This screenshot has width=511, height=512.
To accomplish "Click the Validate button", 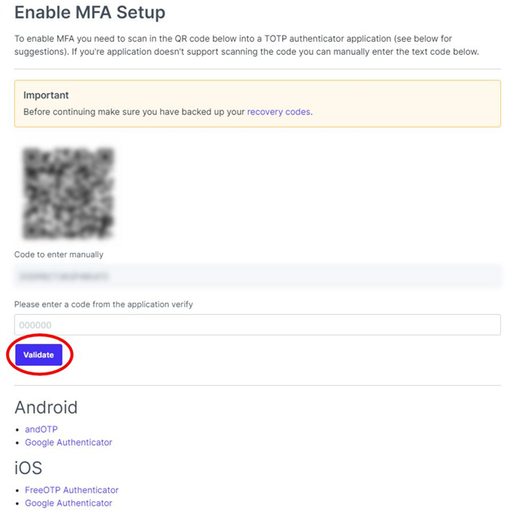I will coord(39,355).
